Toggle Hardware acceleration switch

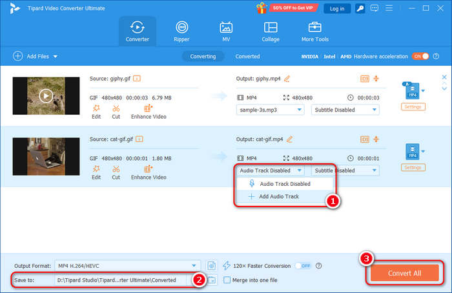point(420,56)
